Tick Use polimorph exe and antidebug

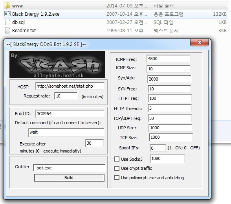pyautogui.click(x=117, y=178)
